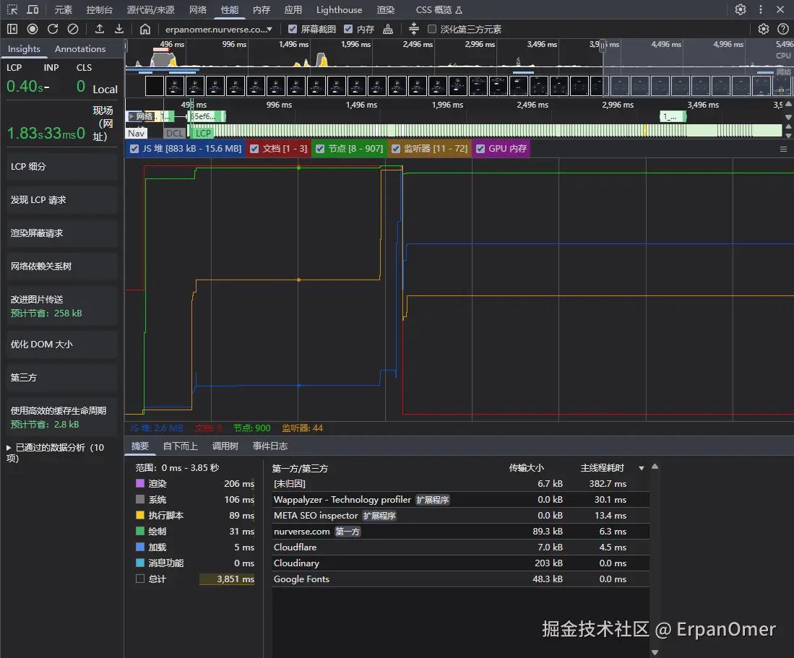
Task: Open the 自下而上 analysis tab
Action: pyautogui.click(x=179, y=446)
